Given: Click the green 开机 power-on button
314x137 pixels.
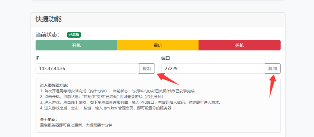Looking at the screenshot, I should point(76,45).
